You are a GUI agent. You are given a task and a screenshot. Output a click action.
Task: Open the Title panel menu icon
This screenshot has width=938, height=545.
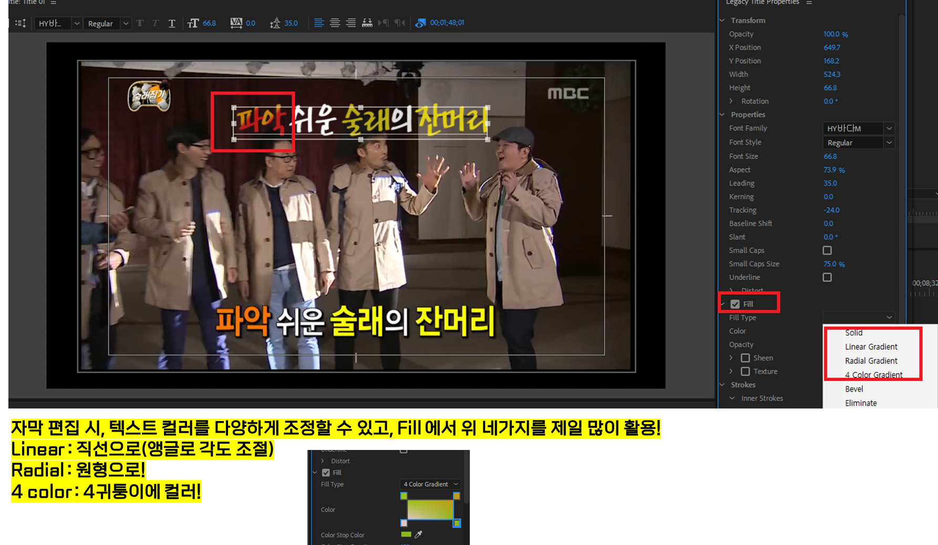pos(54,3)
